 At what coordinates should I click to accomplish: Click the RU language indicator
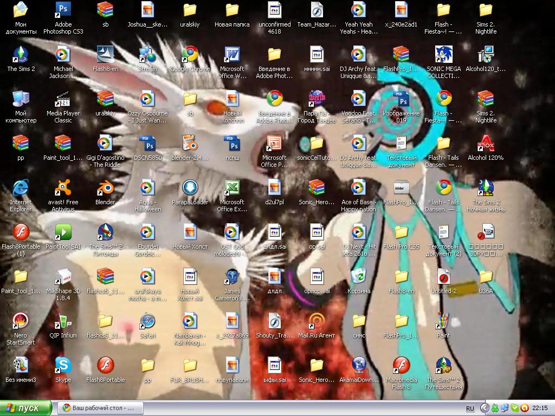(x=470, y=408)
